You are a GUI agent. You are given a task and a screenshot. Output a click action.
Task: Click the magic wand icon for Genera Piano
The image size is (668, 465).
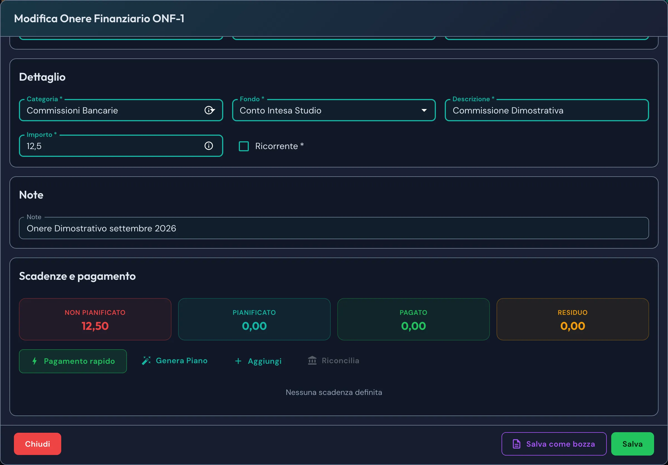[x=146, y=361]
